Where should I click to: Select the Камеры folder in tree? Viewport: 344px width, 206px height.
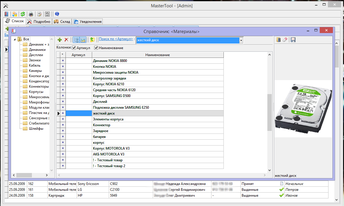coord(35,71)
